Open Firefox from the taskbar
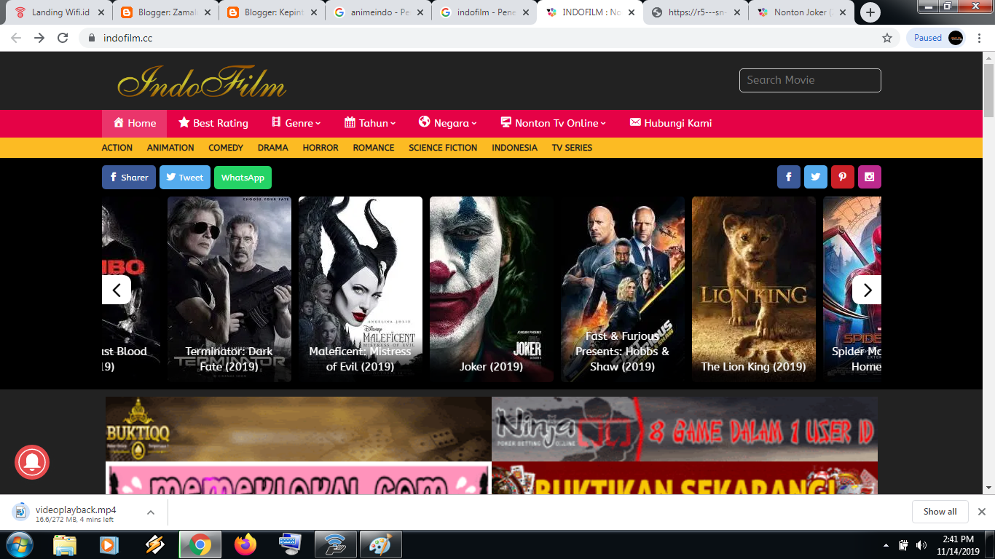995x559 pixels. click(x=245, y=544)
